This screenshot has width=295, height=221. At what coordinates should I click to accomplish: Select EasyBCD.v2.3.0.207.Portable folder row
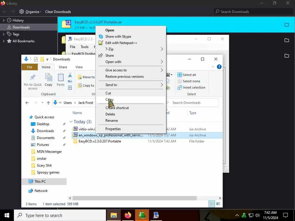pos(147,141)
